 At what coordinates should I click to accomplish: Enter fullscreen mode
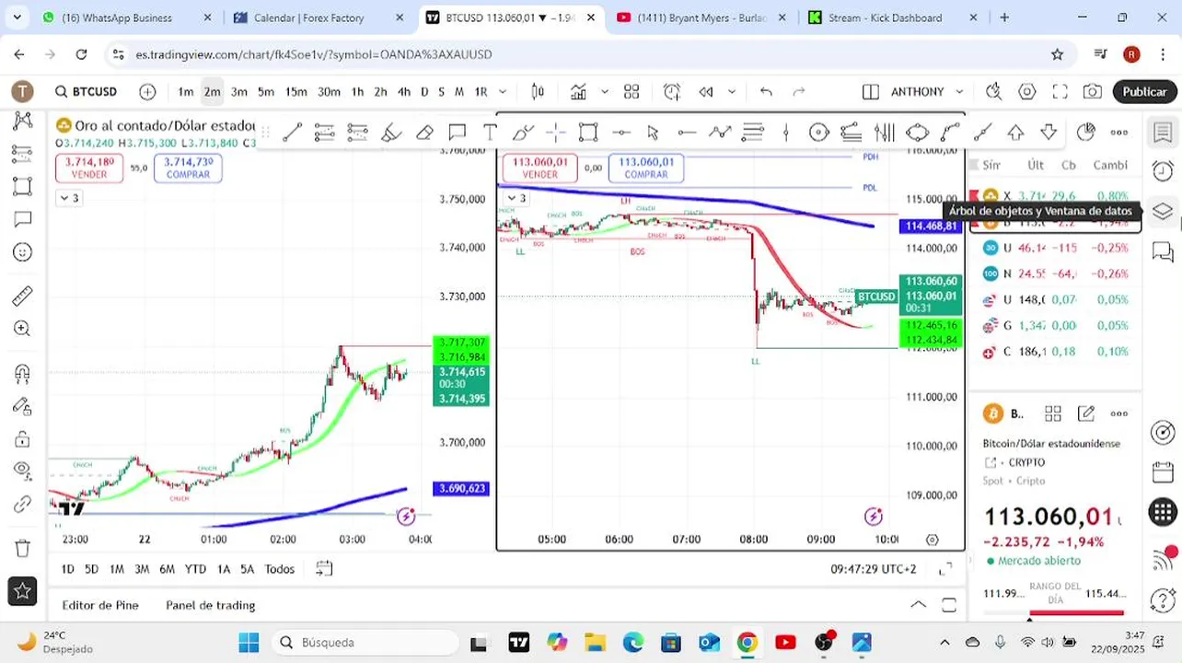[1060, 91]
